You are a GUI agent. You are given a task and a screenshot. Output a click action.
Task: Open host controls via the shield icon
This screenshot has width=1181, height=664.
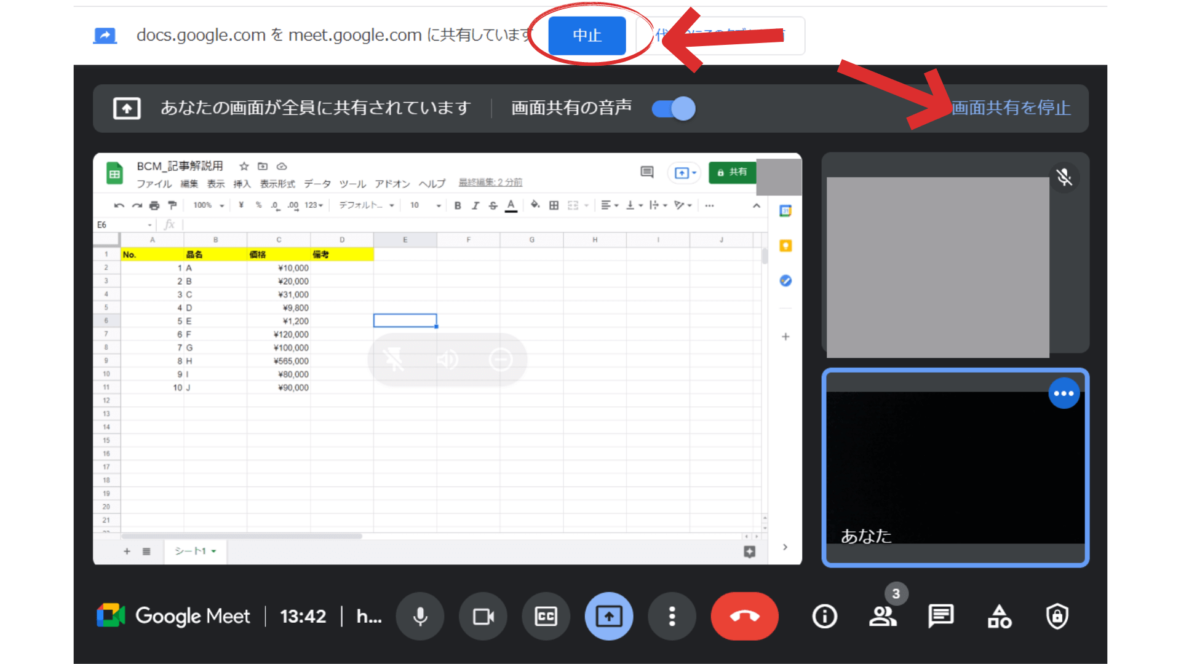click(x=1057, y=617)
